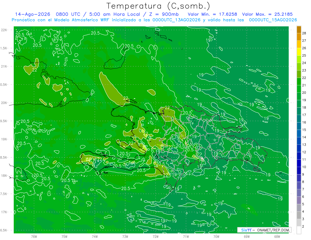
Task: Click the legend value '21'
Action: (x=304, y=85)
